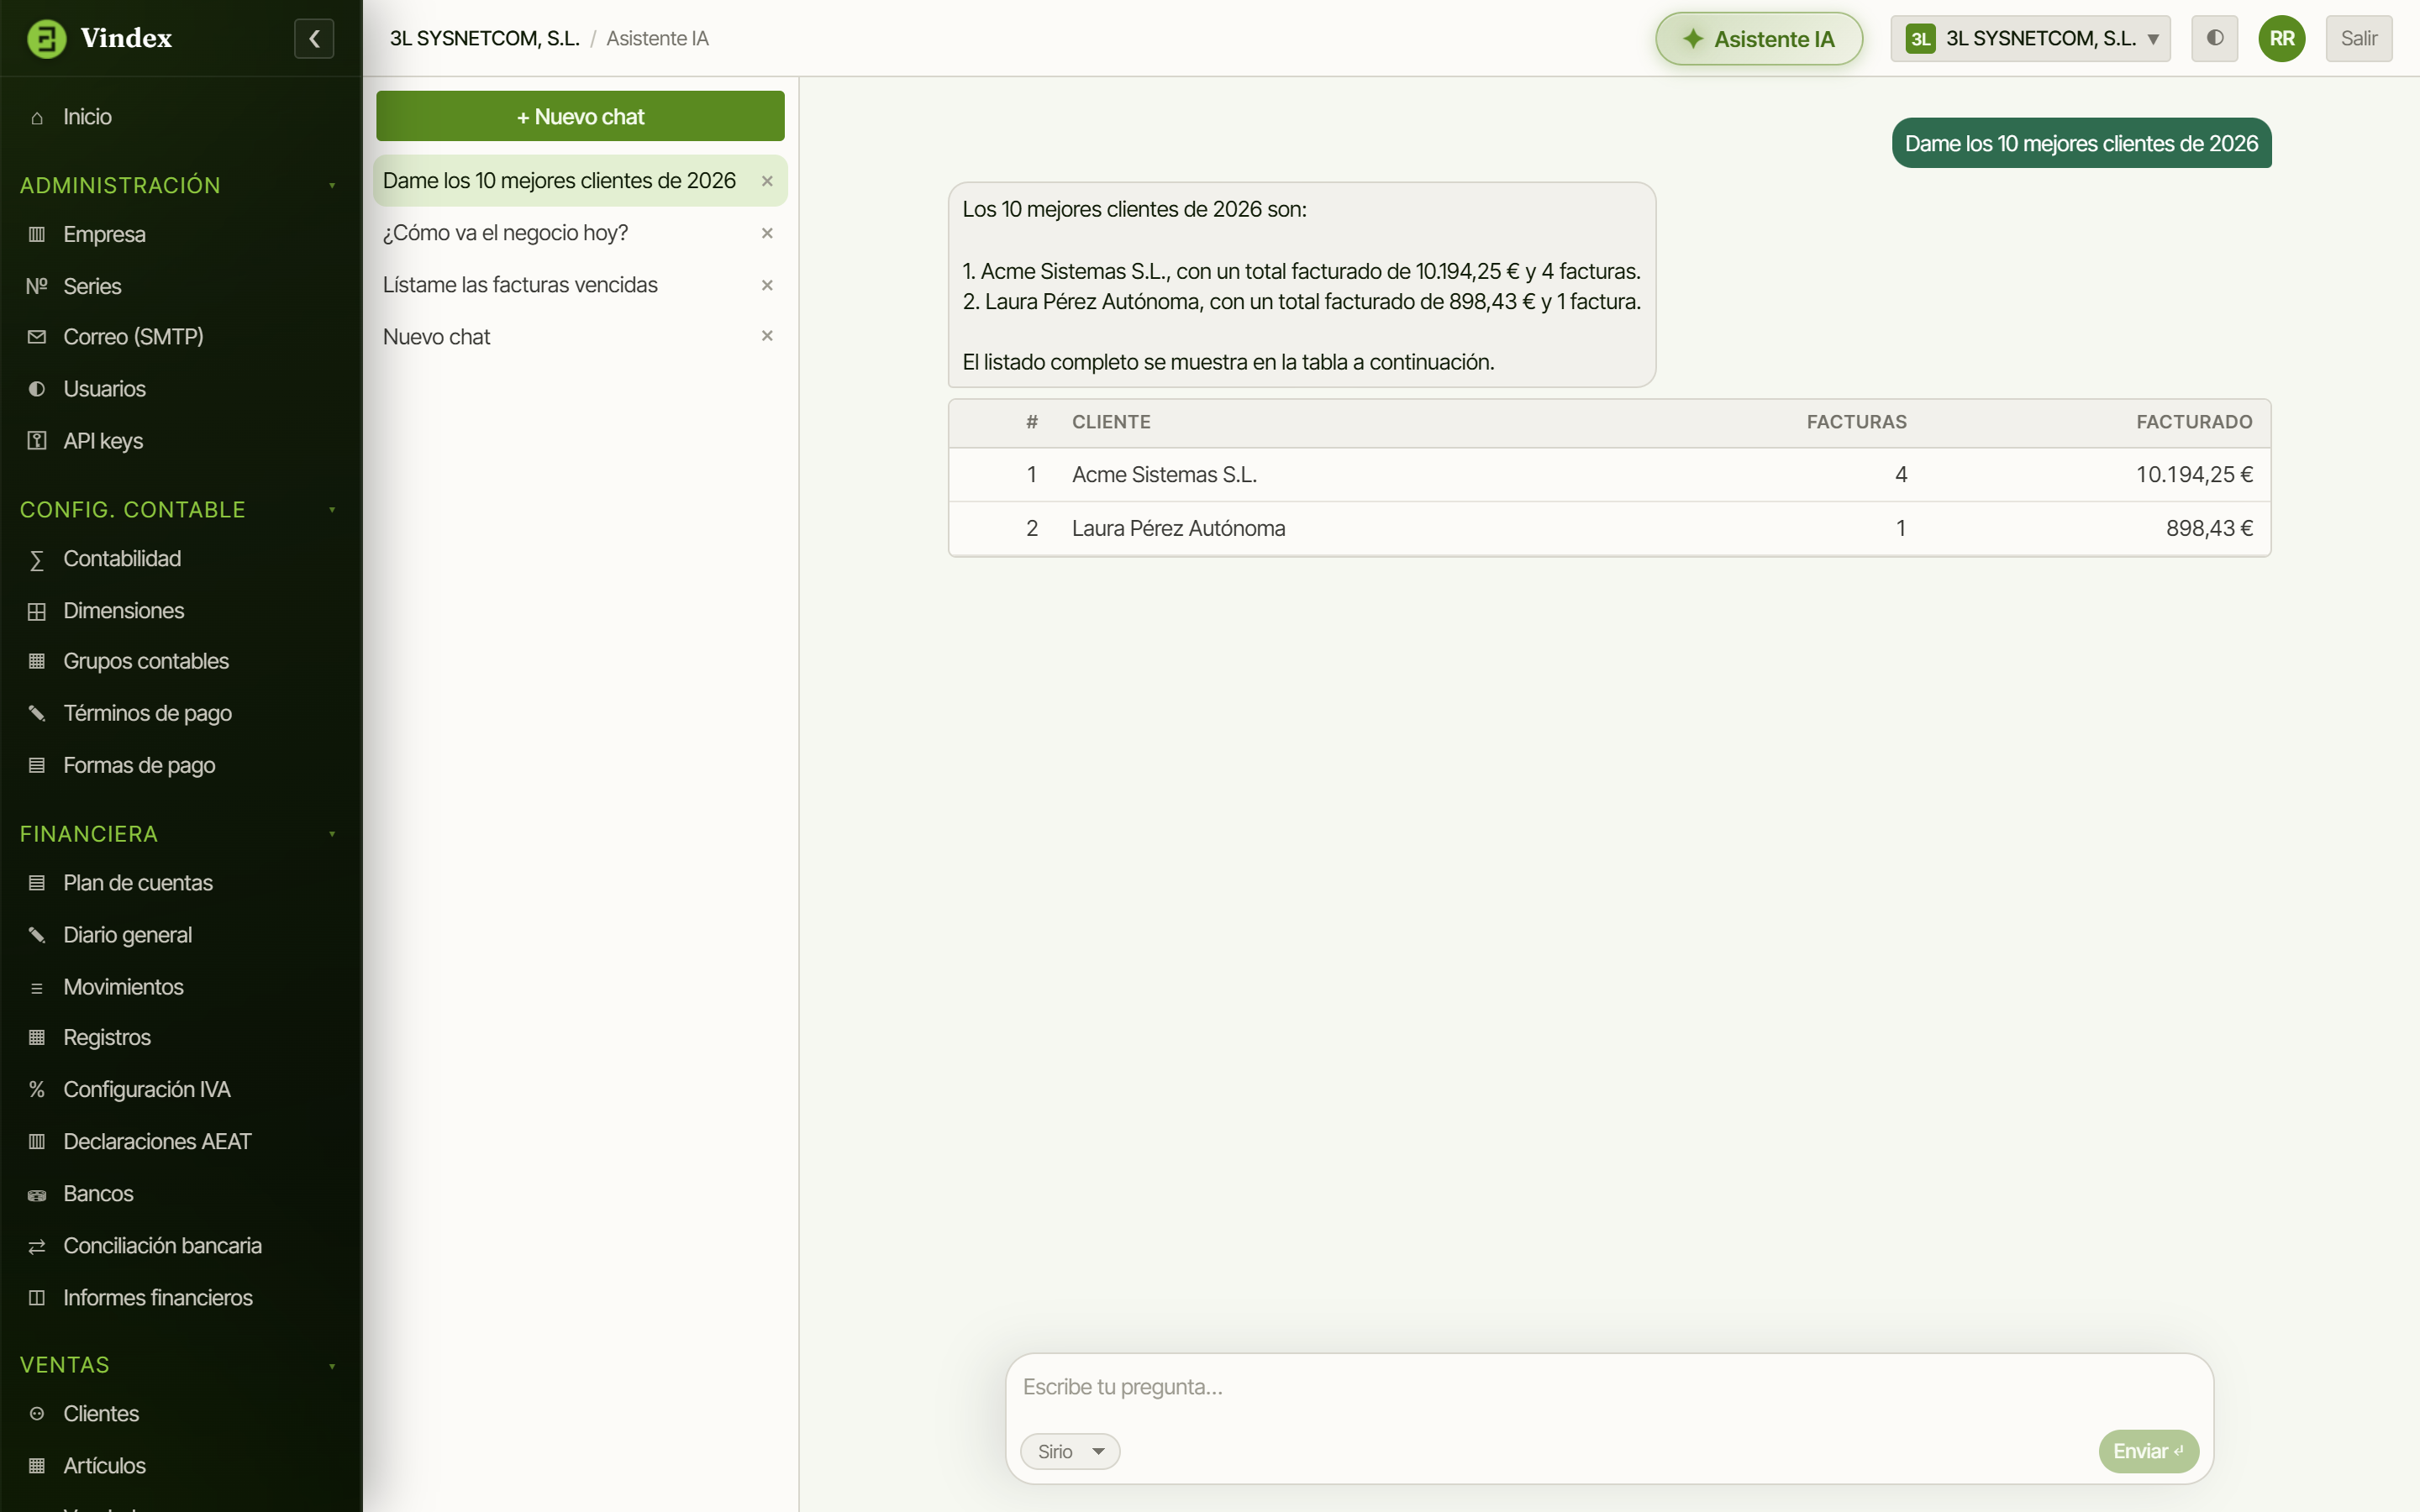Select the 'Nuevo chat' conversation entry
Image resolution: width=2420 pixels, height=1512 pixels.
click(436, 337)
